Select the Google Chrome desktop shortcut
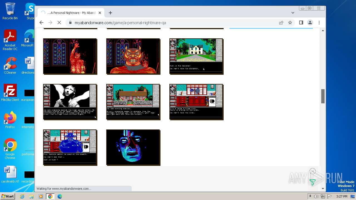The width and height of the screenshot is (356, 200). point(10,149)
